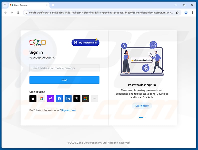Screen dimensions: 198x150
Task: Go back in browser history
Action: [x=6, y=13]
